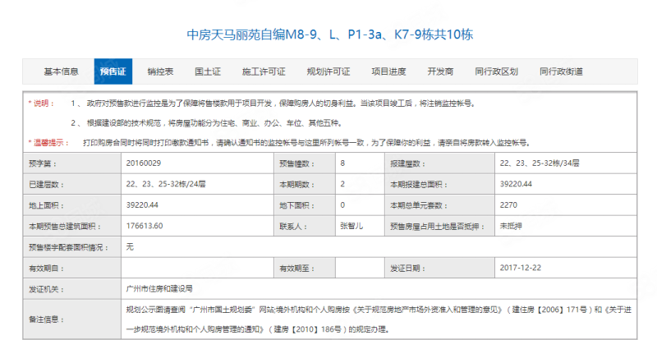Click the 有效期自 label

pyautogui.click(x=46, y=269)
